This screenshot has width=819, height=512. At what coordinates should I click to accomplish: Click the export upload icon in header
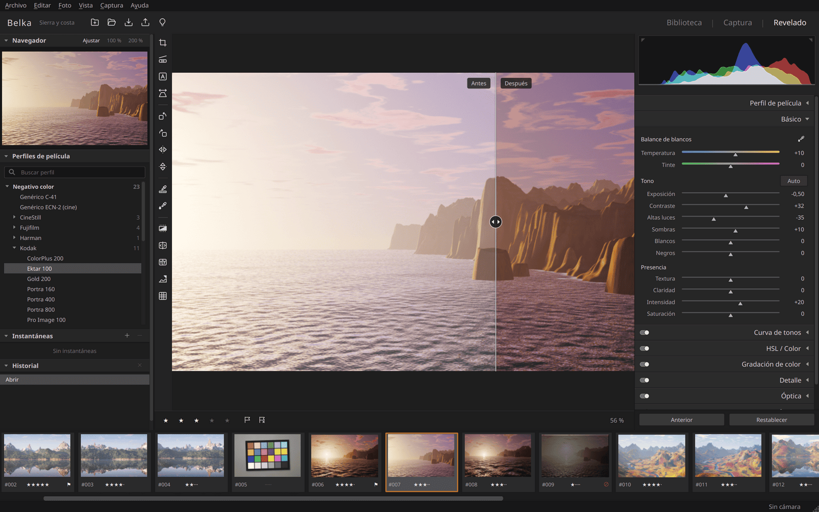(145, 23)
